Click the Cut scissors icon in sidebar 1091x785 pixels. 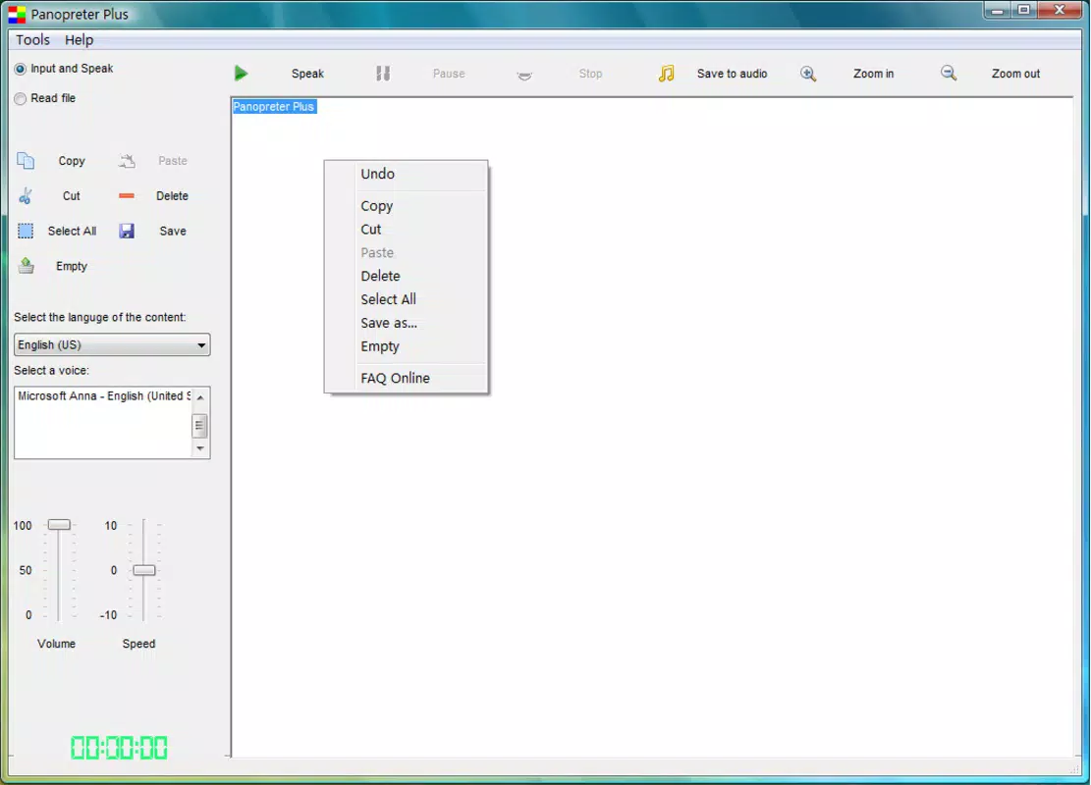[26, 196]
